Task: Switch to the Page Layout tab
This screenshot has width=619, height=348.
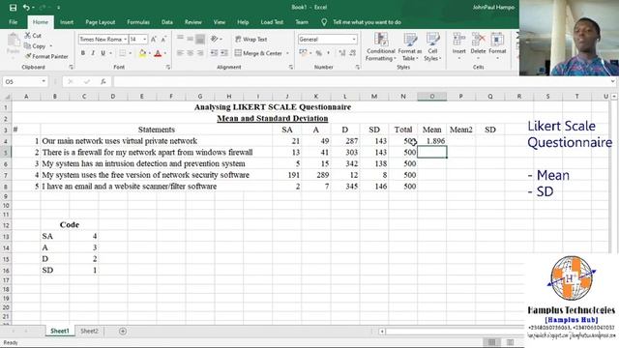Action: click(x=101, y=22)
